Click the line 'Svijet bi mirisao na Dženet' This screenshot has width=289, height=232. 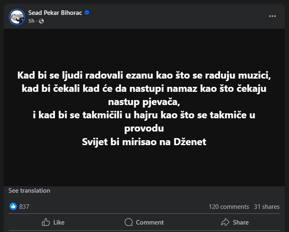[x=144, y=142]
